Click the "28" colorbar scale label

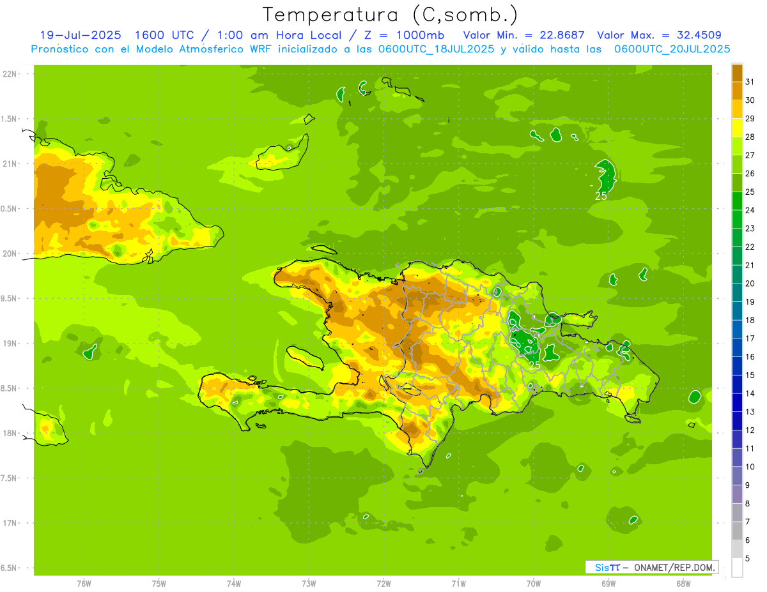(750, 137)
